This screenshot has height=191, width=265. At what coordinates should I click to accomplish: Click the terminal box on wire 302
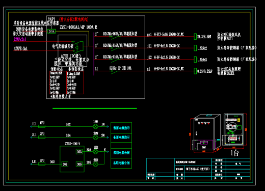point(65,164)
